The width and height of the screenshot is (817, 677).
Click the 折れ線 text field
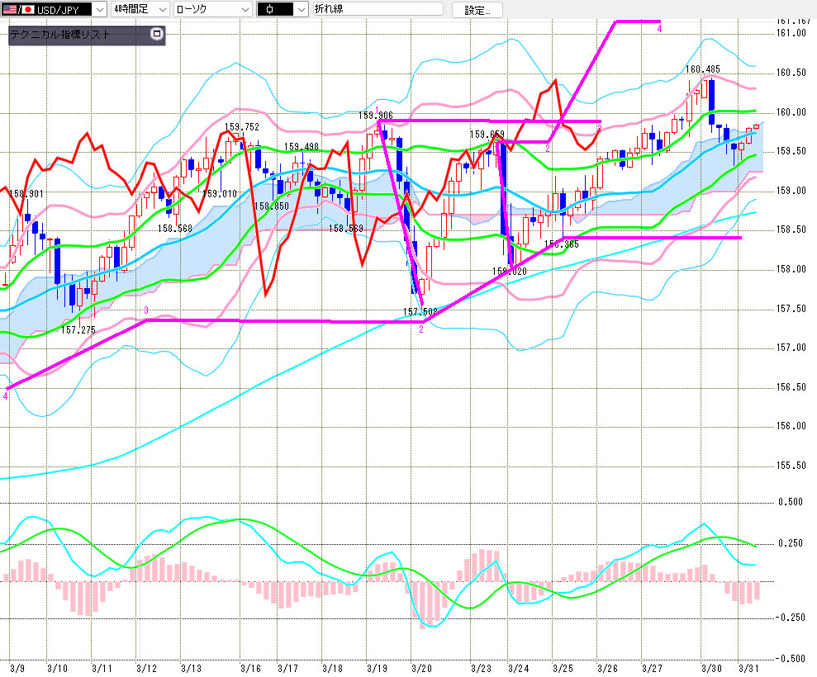378,9
